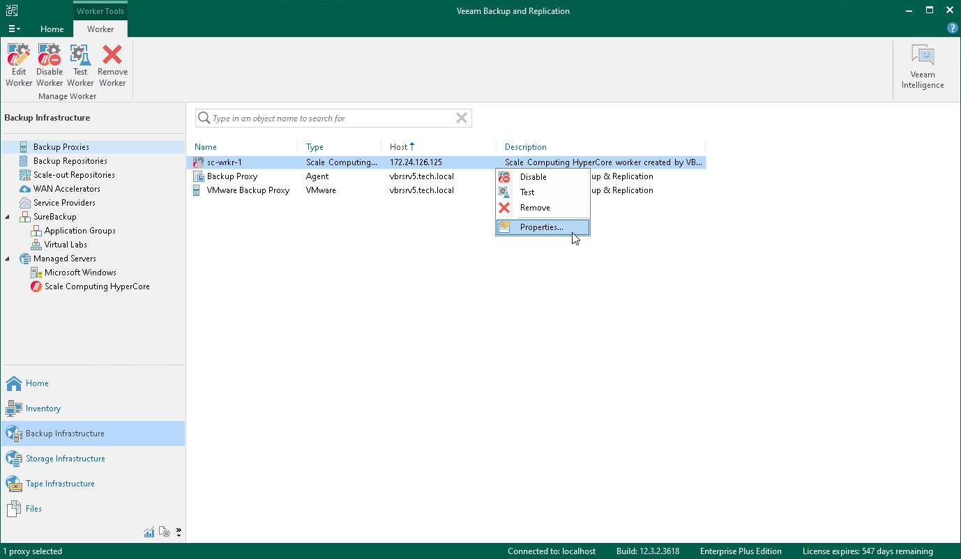Collapse the Managed Servers tree node
961x559 pixels.
click(8, 259)
